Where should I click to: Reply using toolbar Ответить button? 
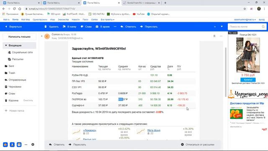[128, 27]
